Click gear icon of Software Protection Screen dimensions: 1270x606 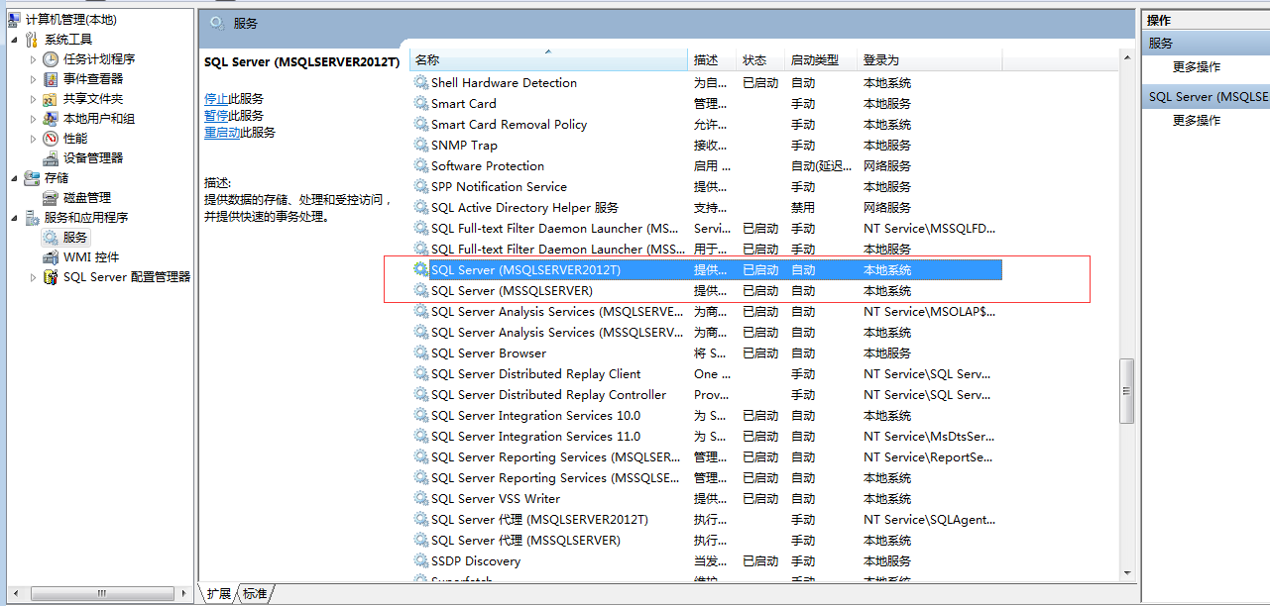[x=421, y=166]
